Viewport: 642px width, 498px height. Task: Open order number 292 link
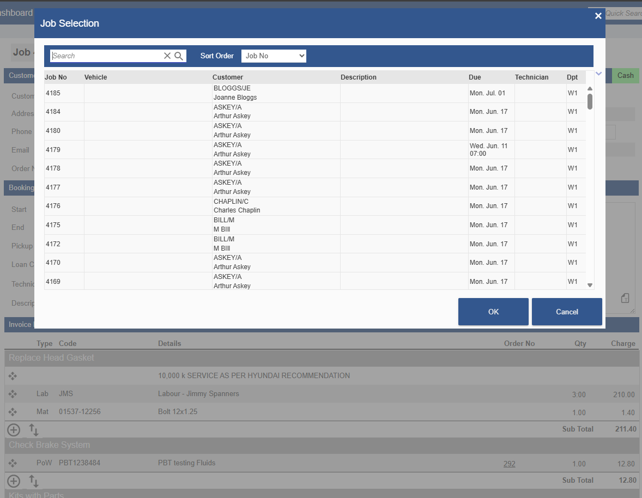click(x=510, y=464)
